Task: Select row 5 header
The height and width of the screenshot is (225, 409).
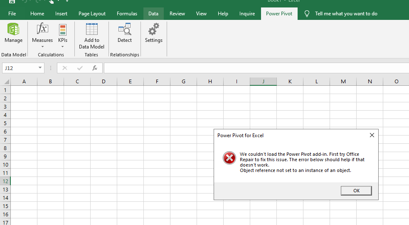Action: tap(5, 123)
